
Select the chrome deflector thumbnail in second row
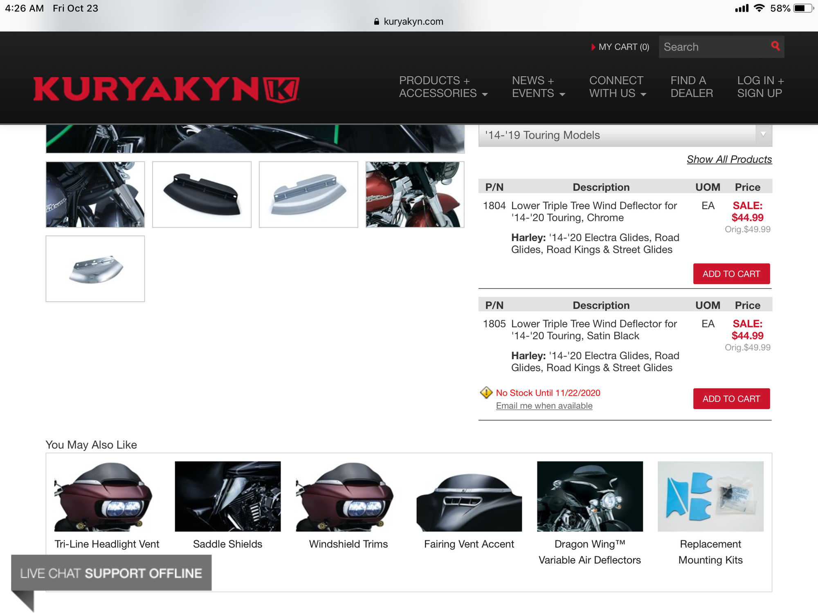pos(95,268)
